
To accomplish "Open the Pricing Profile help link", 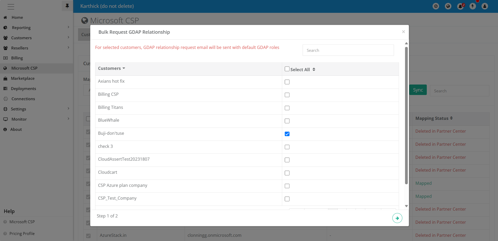I will coord(22,233).
